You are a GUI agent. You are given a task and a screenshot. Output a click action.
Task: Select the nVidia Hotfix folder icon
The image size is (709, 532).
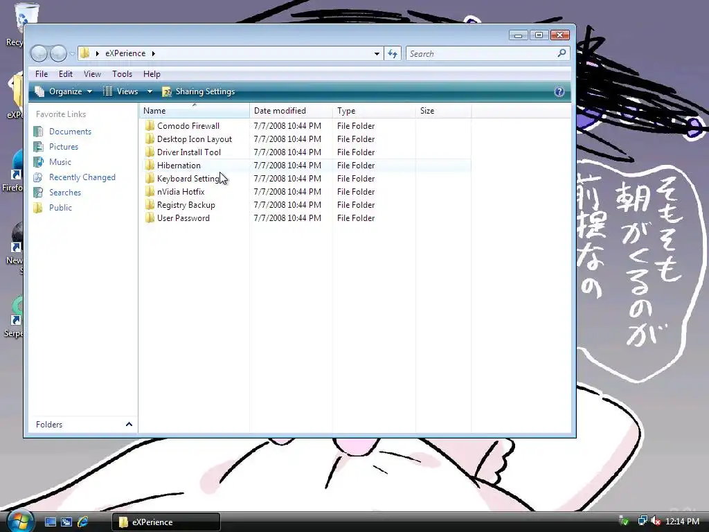[x=150, y=191]
